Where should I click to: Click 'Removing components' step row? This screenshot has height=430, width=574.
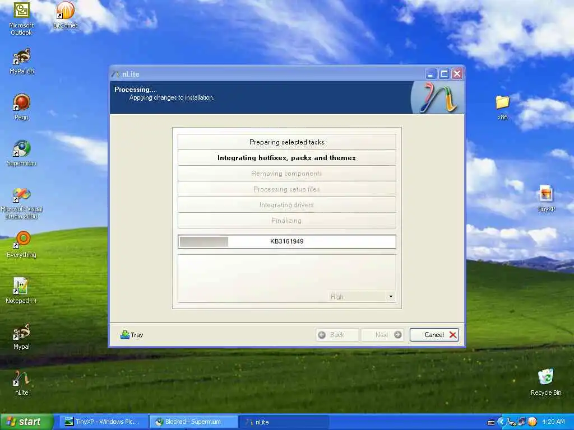(x=286, y=174)
